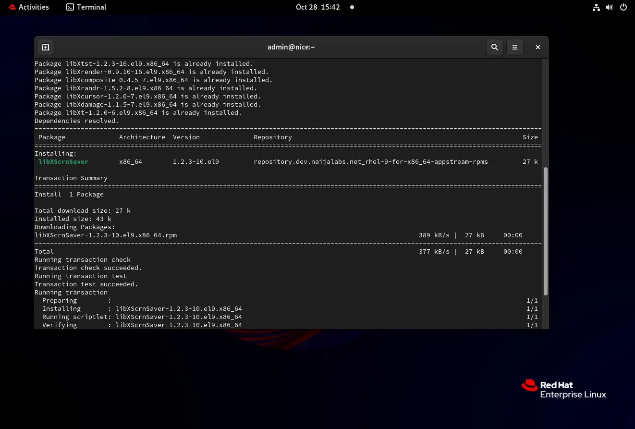
Task: Click the network status icon
Action: 596,7
